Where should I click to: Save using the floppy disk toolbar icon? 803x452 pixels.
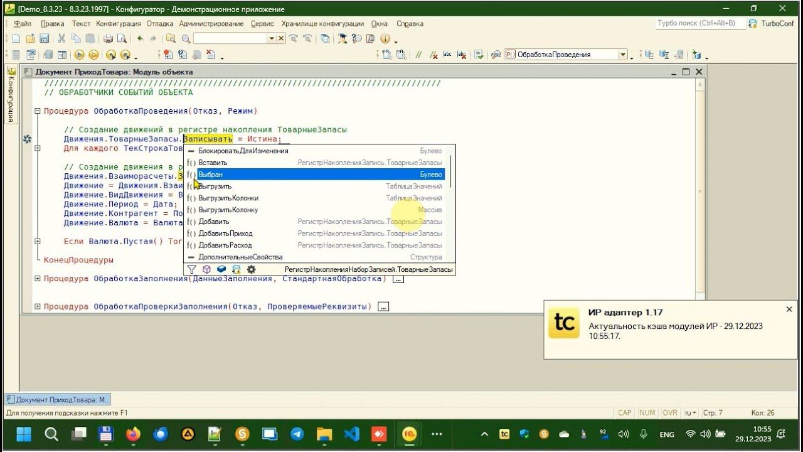45,38
